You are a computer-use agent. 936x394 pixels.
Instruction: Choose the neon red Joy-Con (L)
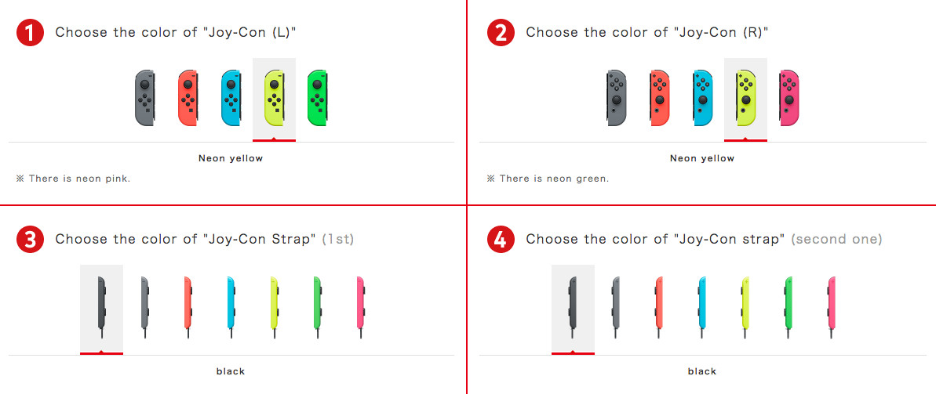188,99
